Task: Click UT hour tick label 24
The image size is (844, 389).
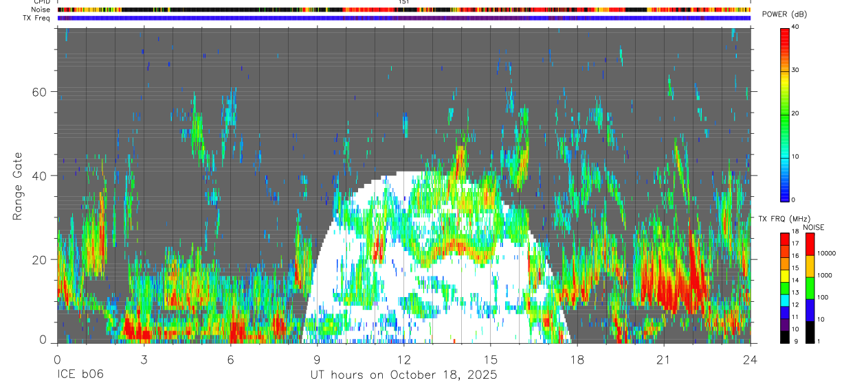Action: (x=751, y=359)
